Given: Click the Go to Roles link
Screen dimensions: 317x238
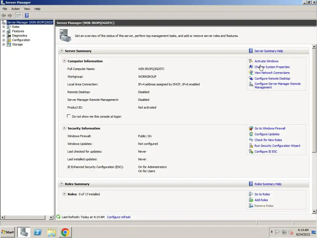Looking at the screenshot, I should [262, 194].
